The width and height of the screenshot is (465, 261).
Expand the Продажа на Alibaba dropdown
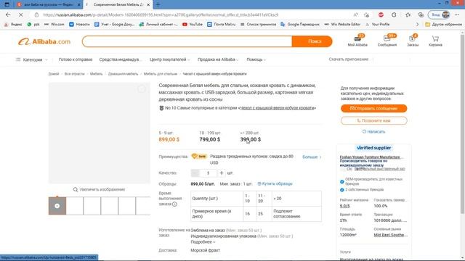coord(218,59)
